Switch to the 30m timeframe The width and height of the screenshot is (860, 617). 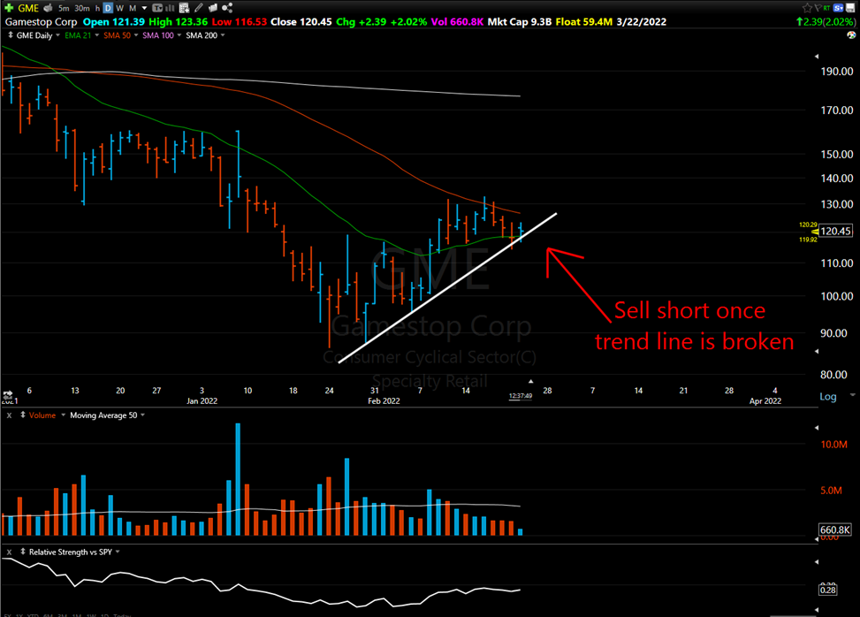pos(81,8)
